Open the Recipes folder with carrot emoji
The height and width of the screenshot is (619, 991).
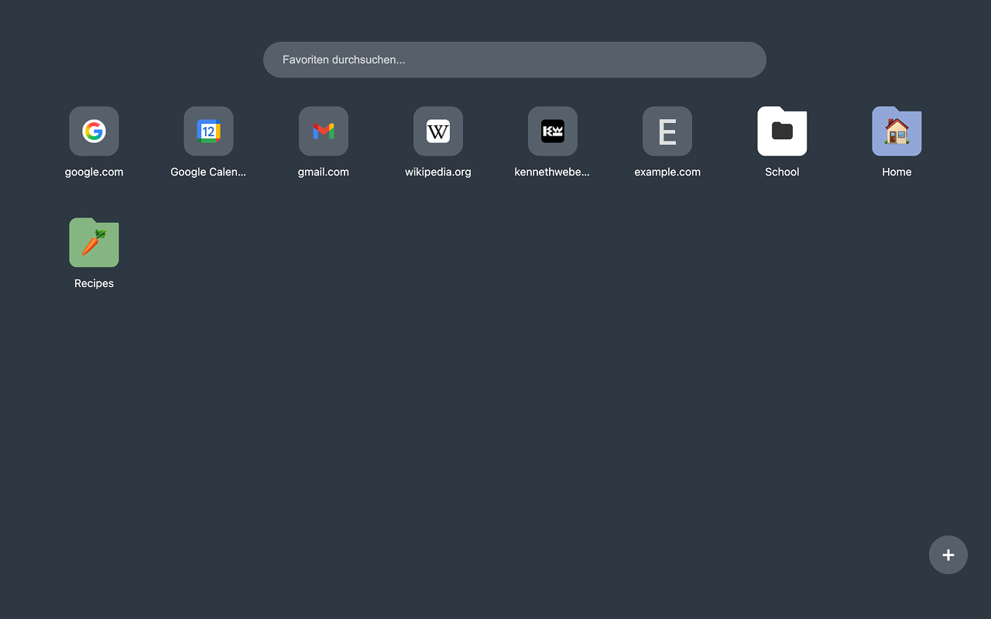[x=94, y=242]
